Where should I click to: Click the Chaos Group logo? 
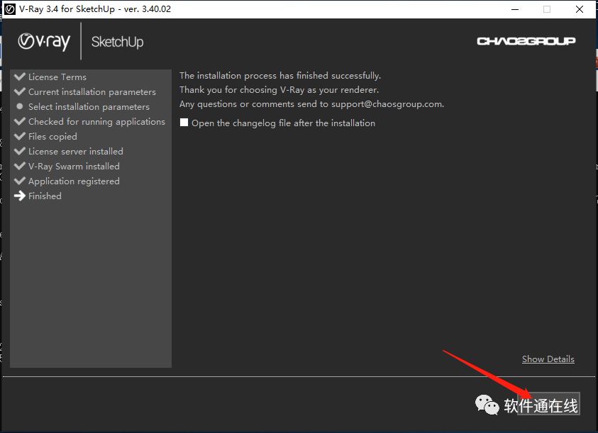coord(526,41)
